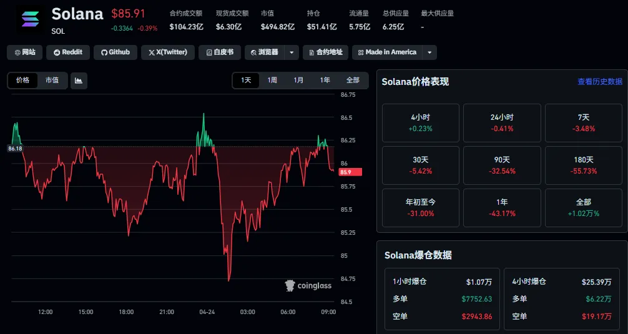
Task: Click the 86.18 opening price label
Action: (15, 149)
